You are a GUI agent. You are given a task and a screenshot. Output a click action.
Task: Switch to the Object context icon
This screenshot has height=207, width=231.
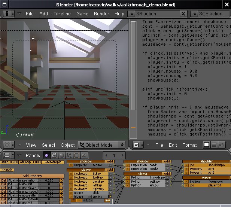click(69, 155)
